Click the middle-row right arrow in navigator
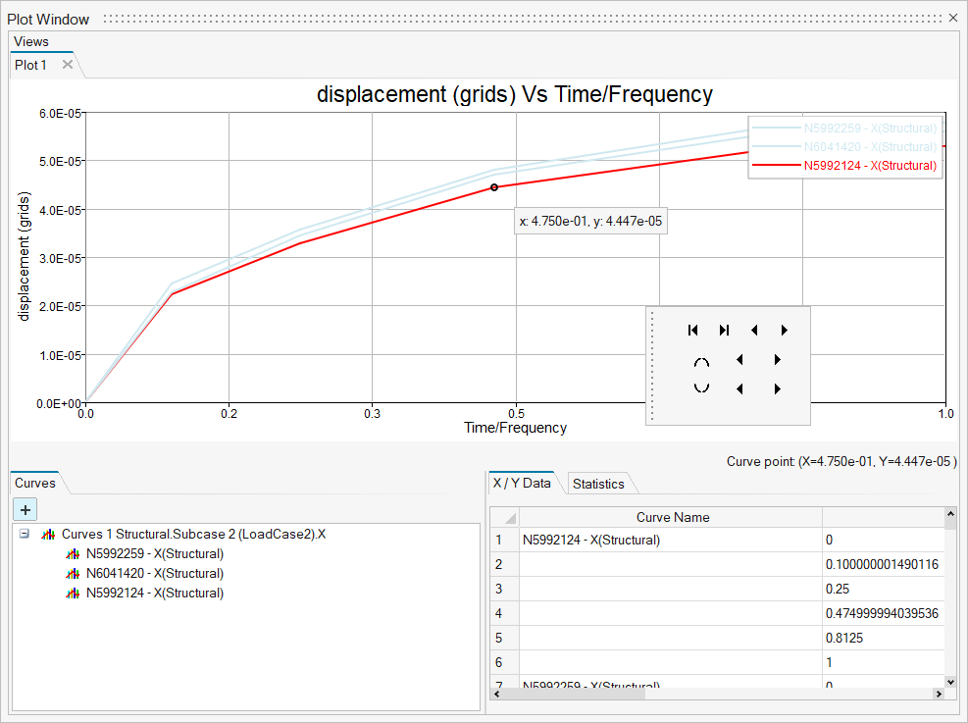This screenshot has width=968, height=723. [x=777, y=360]
